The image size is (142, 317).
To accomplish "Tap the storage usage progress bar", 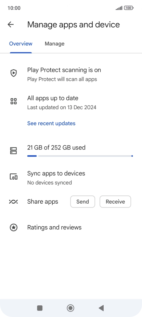I will click(x=80, y=156).
